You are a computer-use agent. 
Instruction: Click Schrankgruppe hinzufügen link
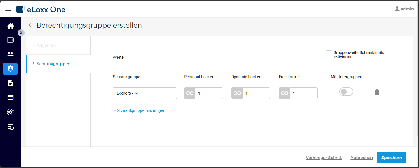point(139,110)
